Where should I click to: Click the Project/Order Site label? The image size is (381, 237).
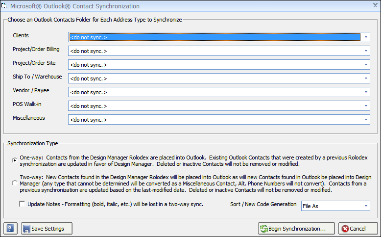(x=34, y=63)
